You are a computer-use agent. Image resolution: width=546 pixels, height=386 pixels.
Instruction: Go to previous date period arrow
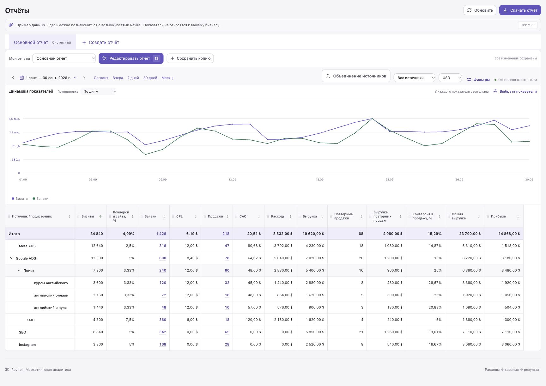coord(13,78)
